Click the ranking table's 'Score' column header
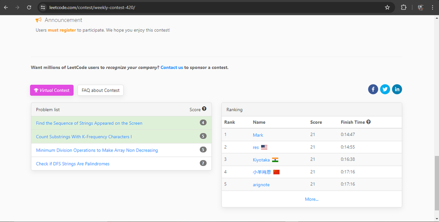 point(316,122)
